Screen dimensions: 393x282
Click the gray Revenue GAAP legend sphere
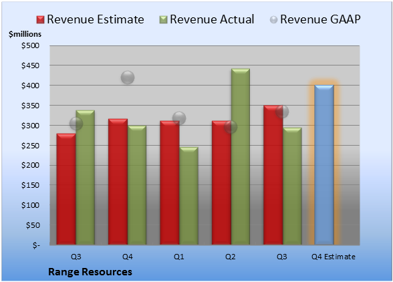click(x=274, y=19)
